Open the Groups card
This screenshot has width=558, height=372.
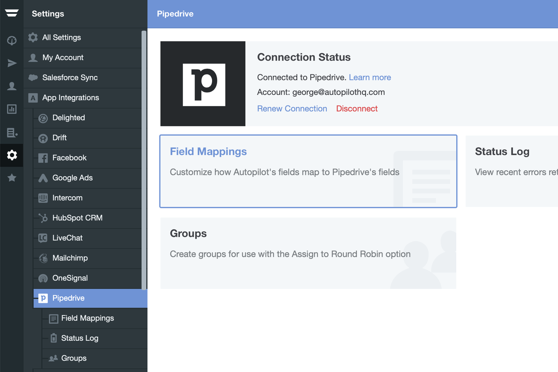point(308,253)
